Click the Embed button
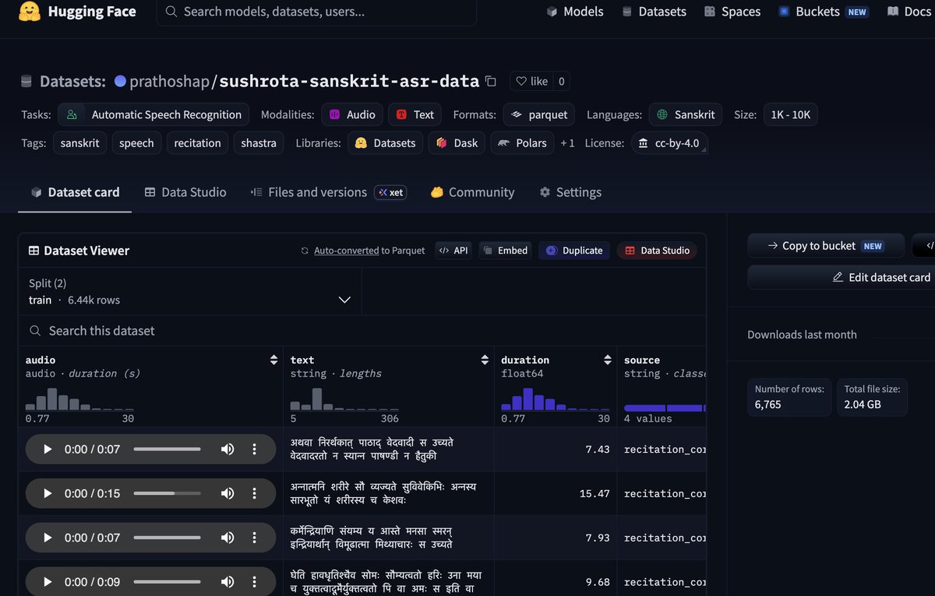The height and width of the screenshot is (596, 935). pos(505,251)
